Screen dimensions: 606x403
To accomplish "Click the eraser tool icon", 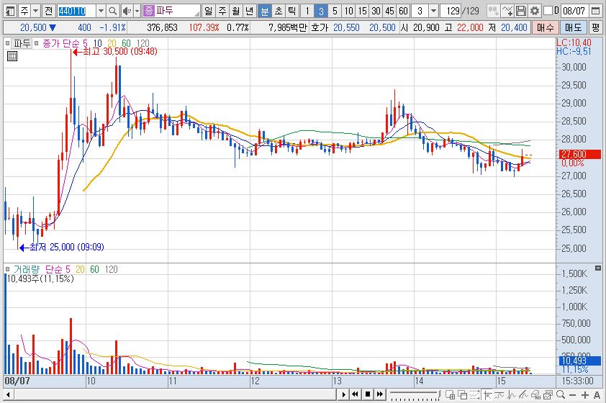I will (x=535, y=394).
